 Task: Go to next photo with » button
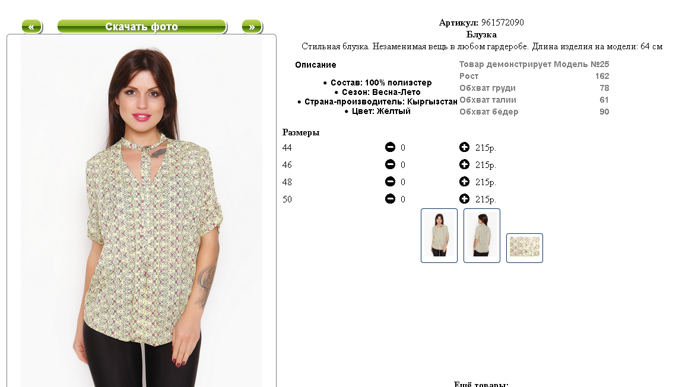click(252, 27)
